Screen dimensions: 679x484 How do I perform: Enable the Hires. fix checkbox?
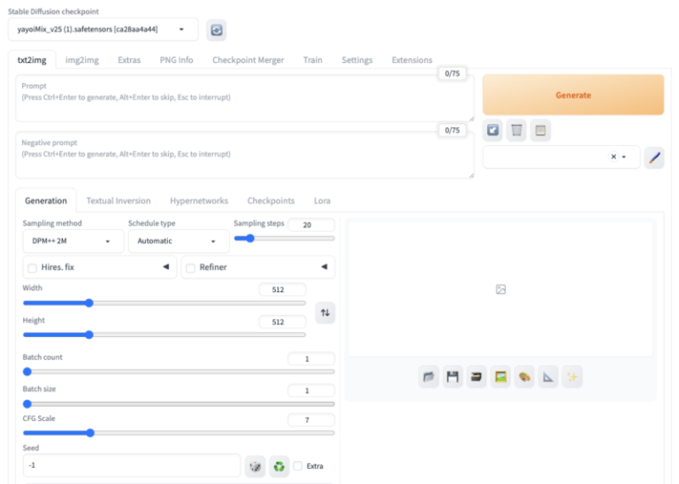pyautogui.click(x=33, y=268)
